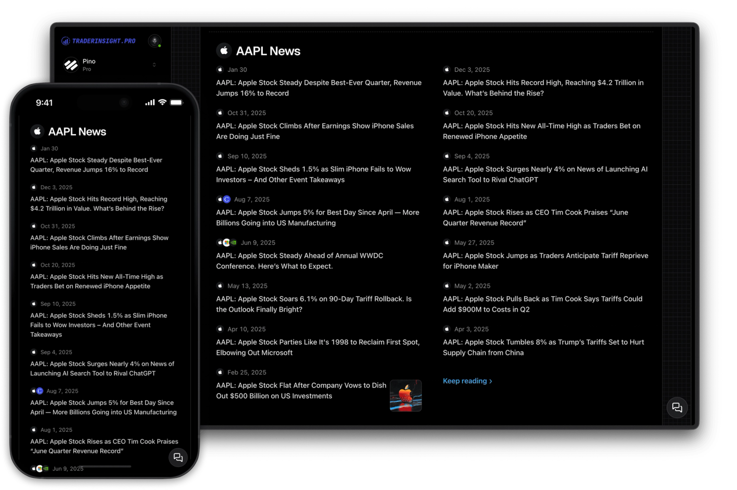Click the 'AAPL News' heading in desktop window
The image size is (737, 490).
pos(268,51)
